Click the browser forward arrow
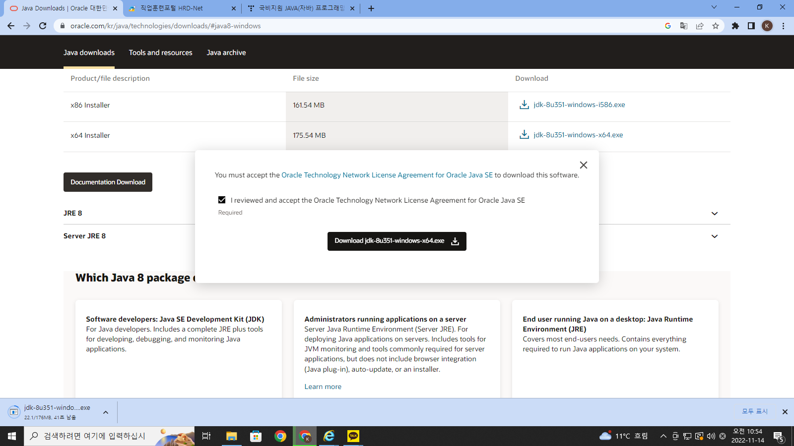794x446 pixels. click(x=27, y=26)
